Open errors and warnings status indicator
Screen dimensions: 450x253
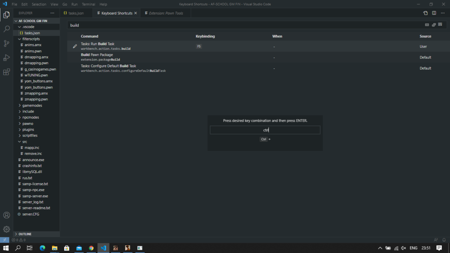click(x=18, y=240)
